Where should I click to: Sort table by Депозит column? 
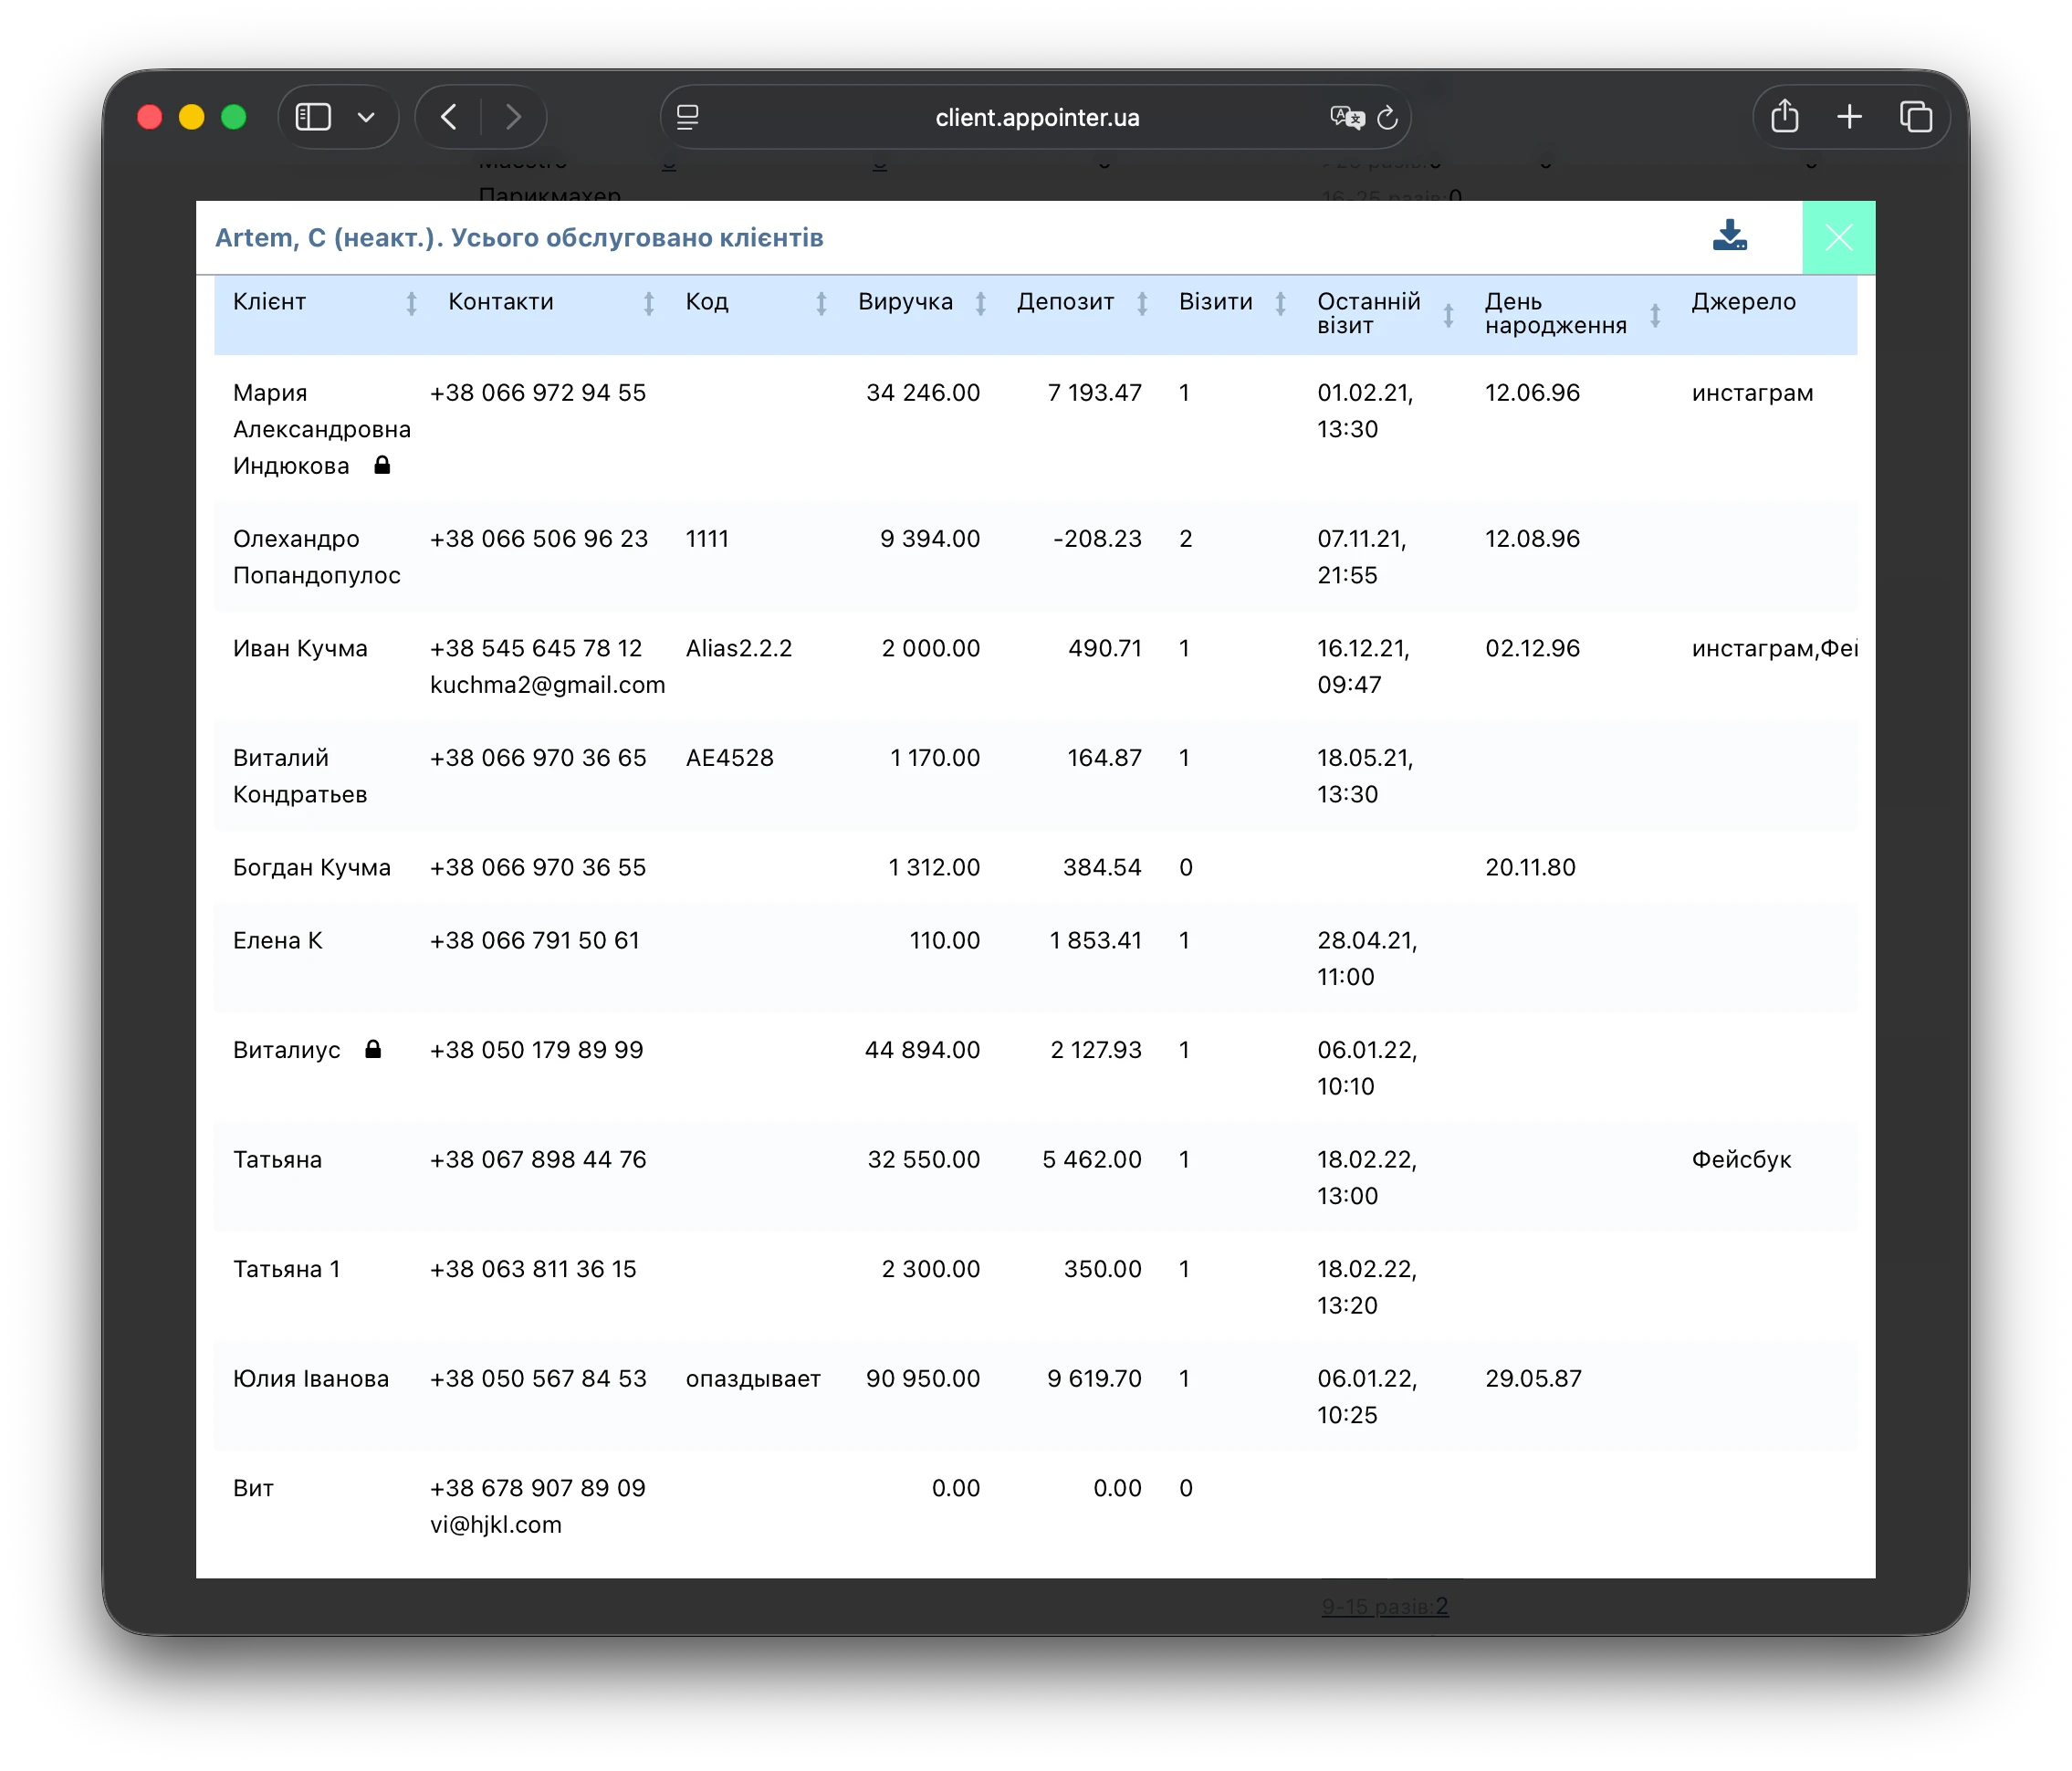pos(1142,303)
